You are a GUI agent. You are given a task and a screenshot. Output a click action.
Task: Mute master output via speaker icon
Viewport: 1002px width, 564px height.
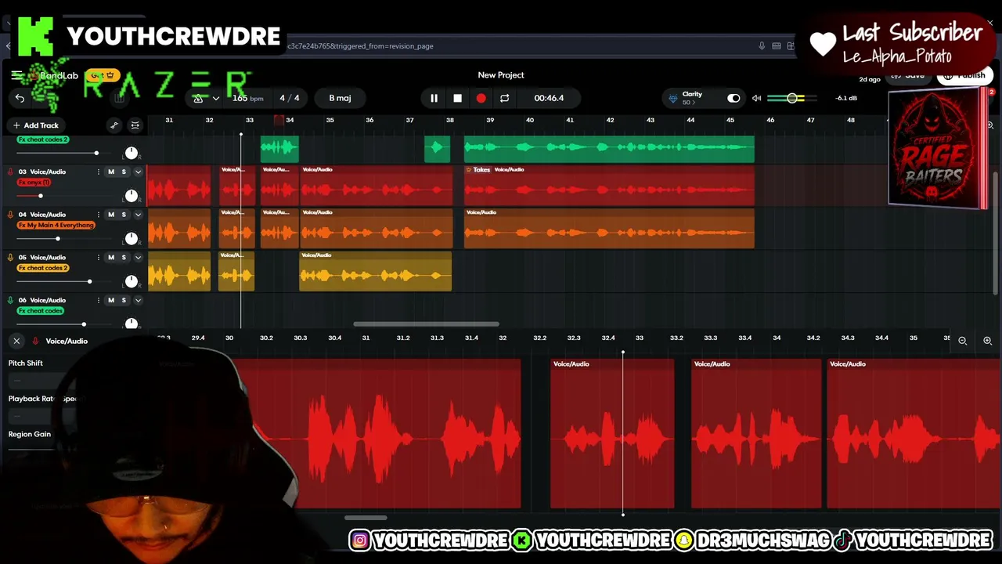[x=756, y=98]
